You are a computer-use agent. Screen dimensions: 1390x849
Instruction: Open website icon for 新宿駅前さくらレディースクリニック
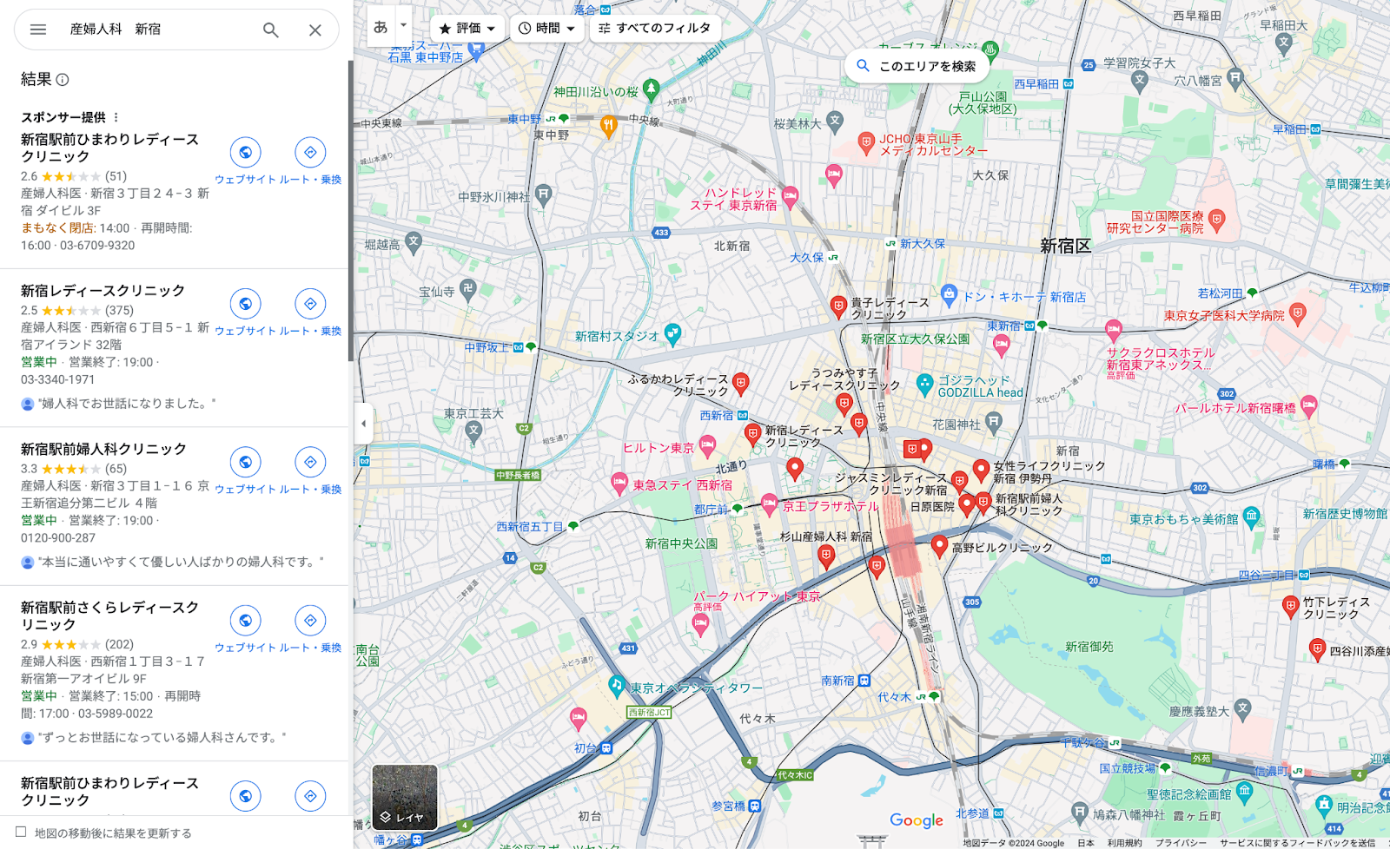(x=246, y=621)
